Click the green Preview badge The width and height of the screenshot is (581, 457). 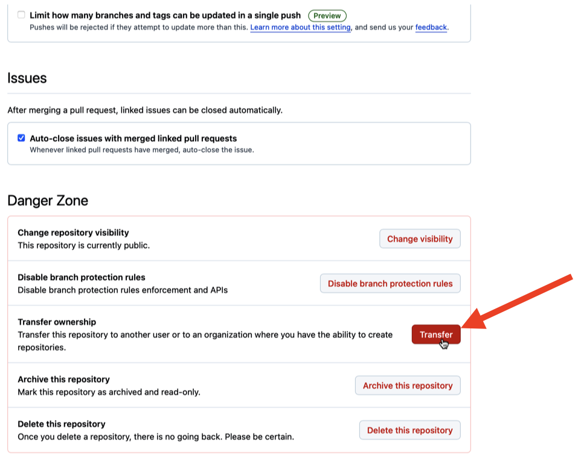327,16
